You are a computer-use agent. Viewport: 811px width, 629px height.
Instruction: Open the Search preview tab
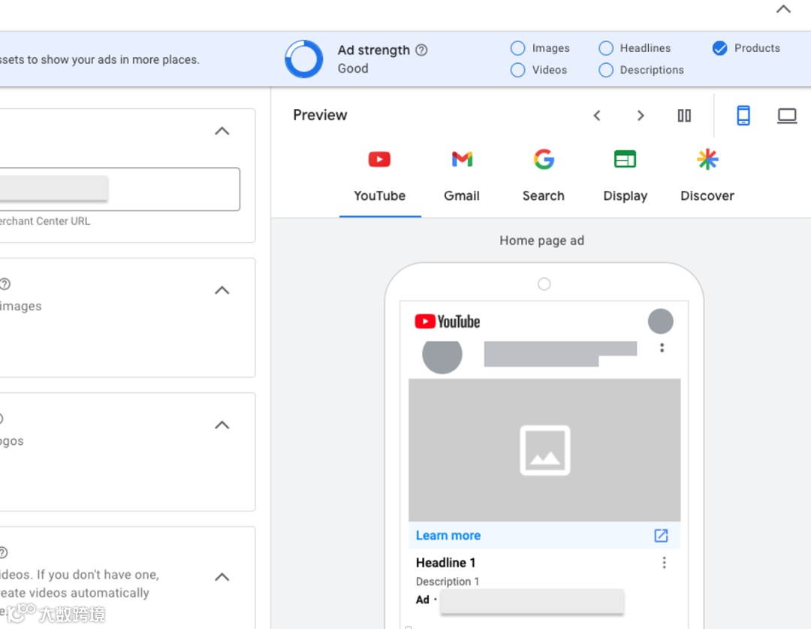click(x=544, y=176)
